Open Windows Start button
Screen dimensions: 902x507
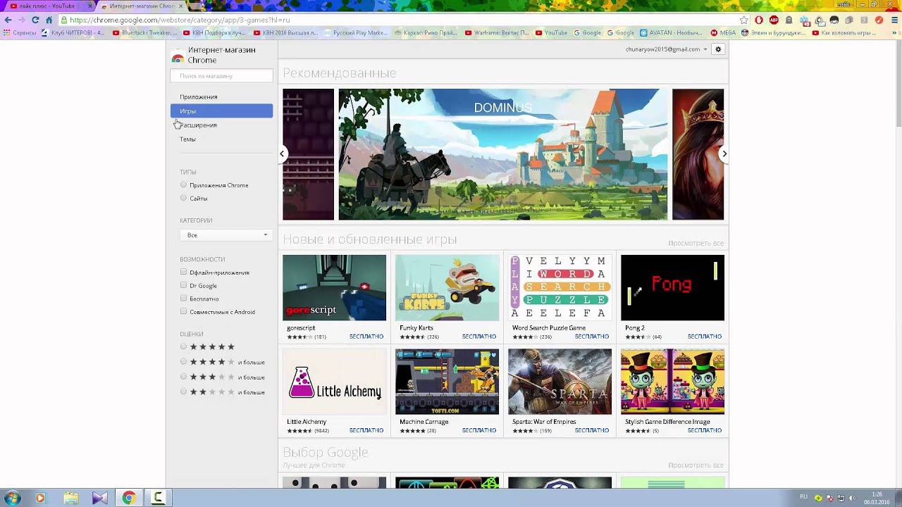(x=13, y=498)
